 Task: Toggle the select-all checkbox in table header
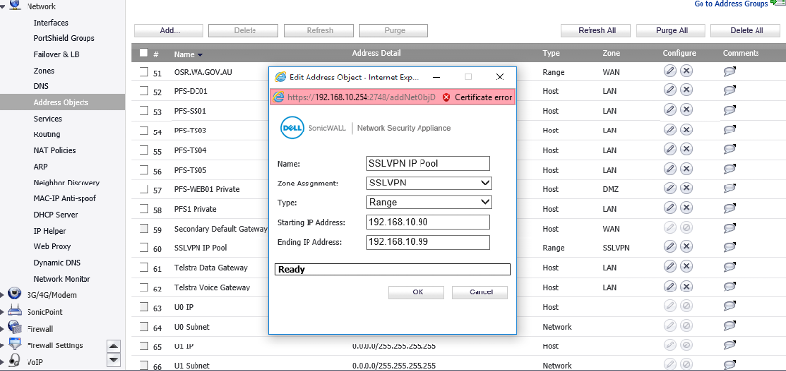point(143,53)
